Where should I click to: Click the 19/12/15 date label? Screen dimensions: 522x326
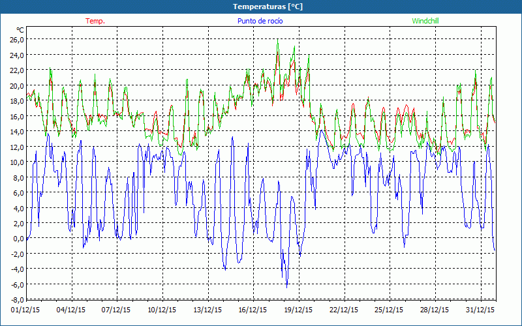(x=298, y=310)
